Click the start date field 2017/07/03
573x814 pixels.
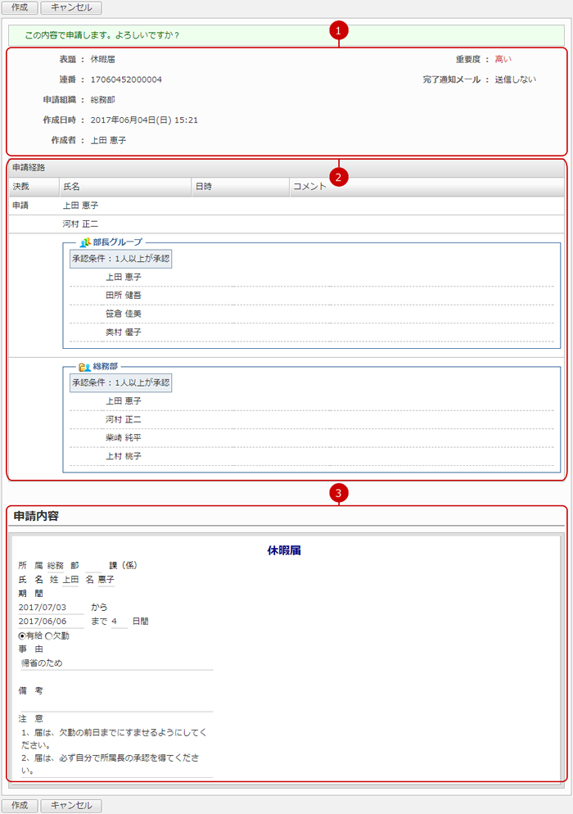pos(51,608)
